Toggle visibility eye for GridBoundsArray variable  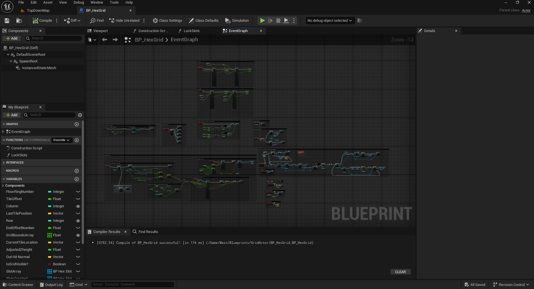click(x=78, y=235)
